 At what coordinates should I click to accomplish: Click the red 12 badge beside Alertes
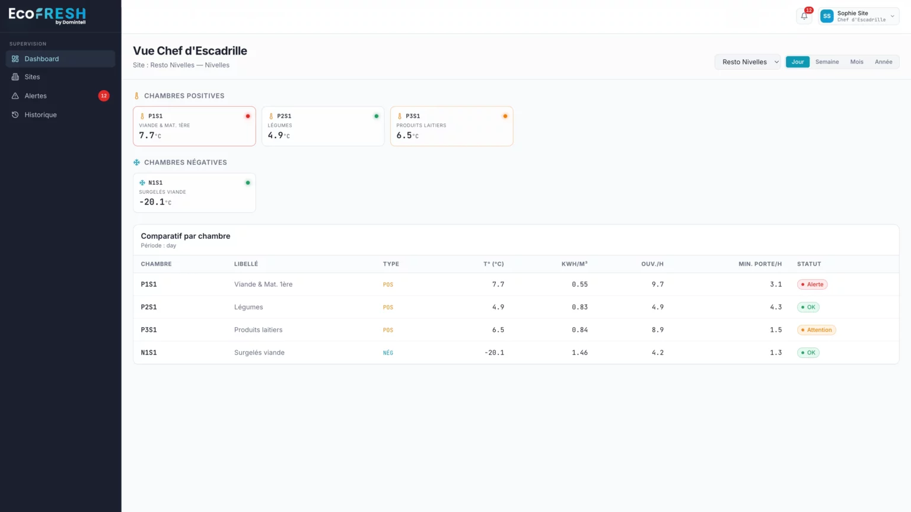pyautogui.click(x=104, y=95)
